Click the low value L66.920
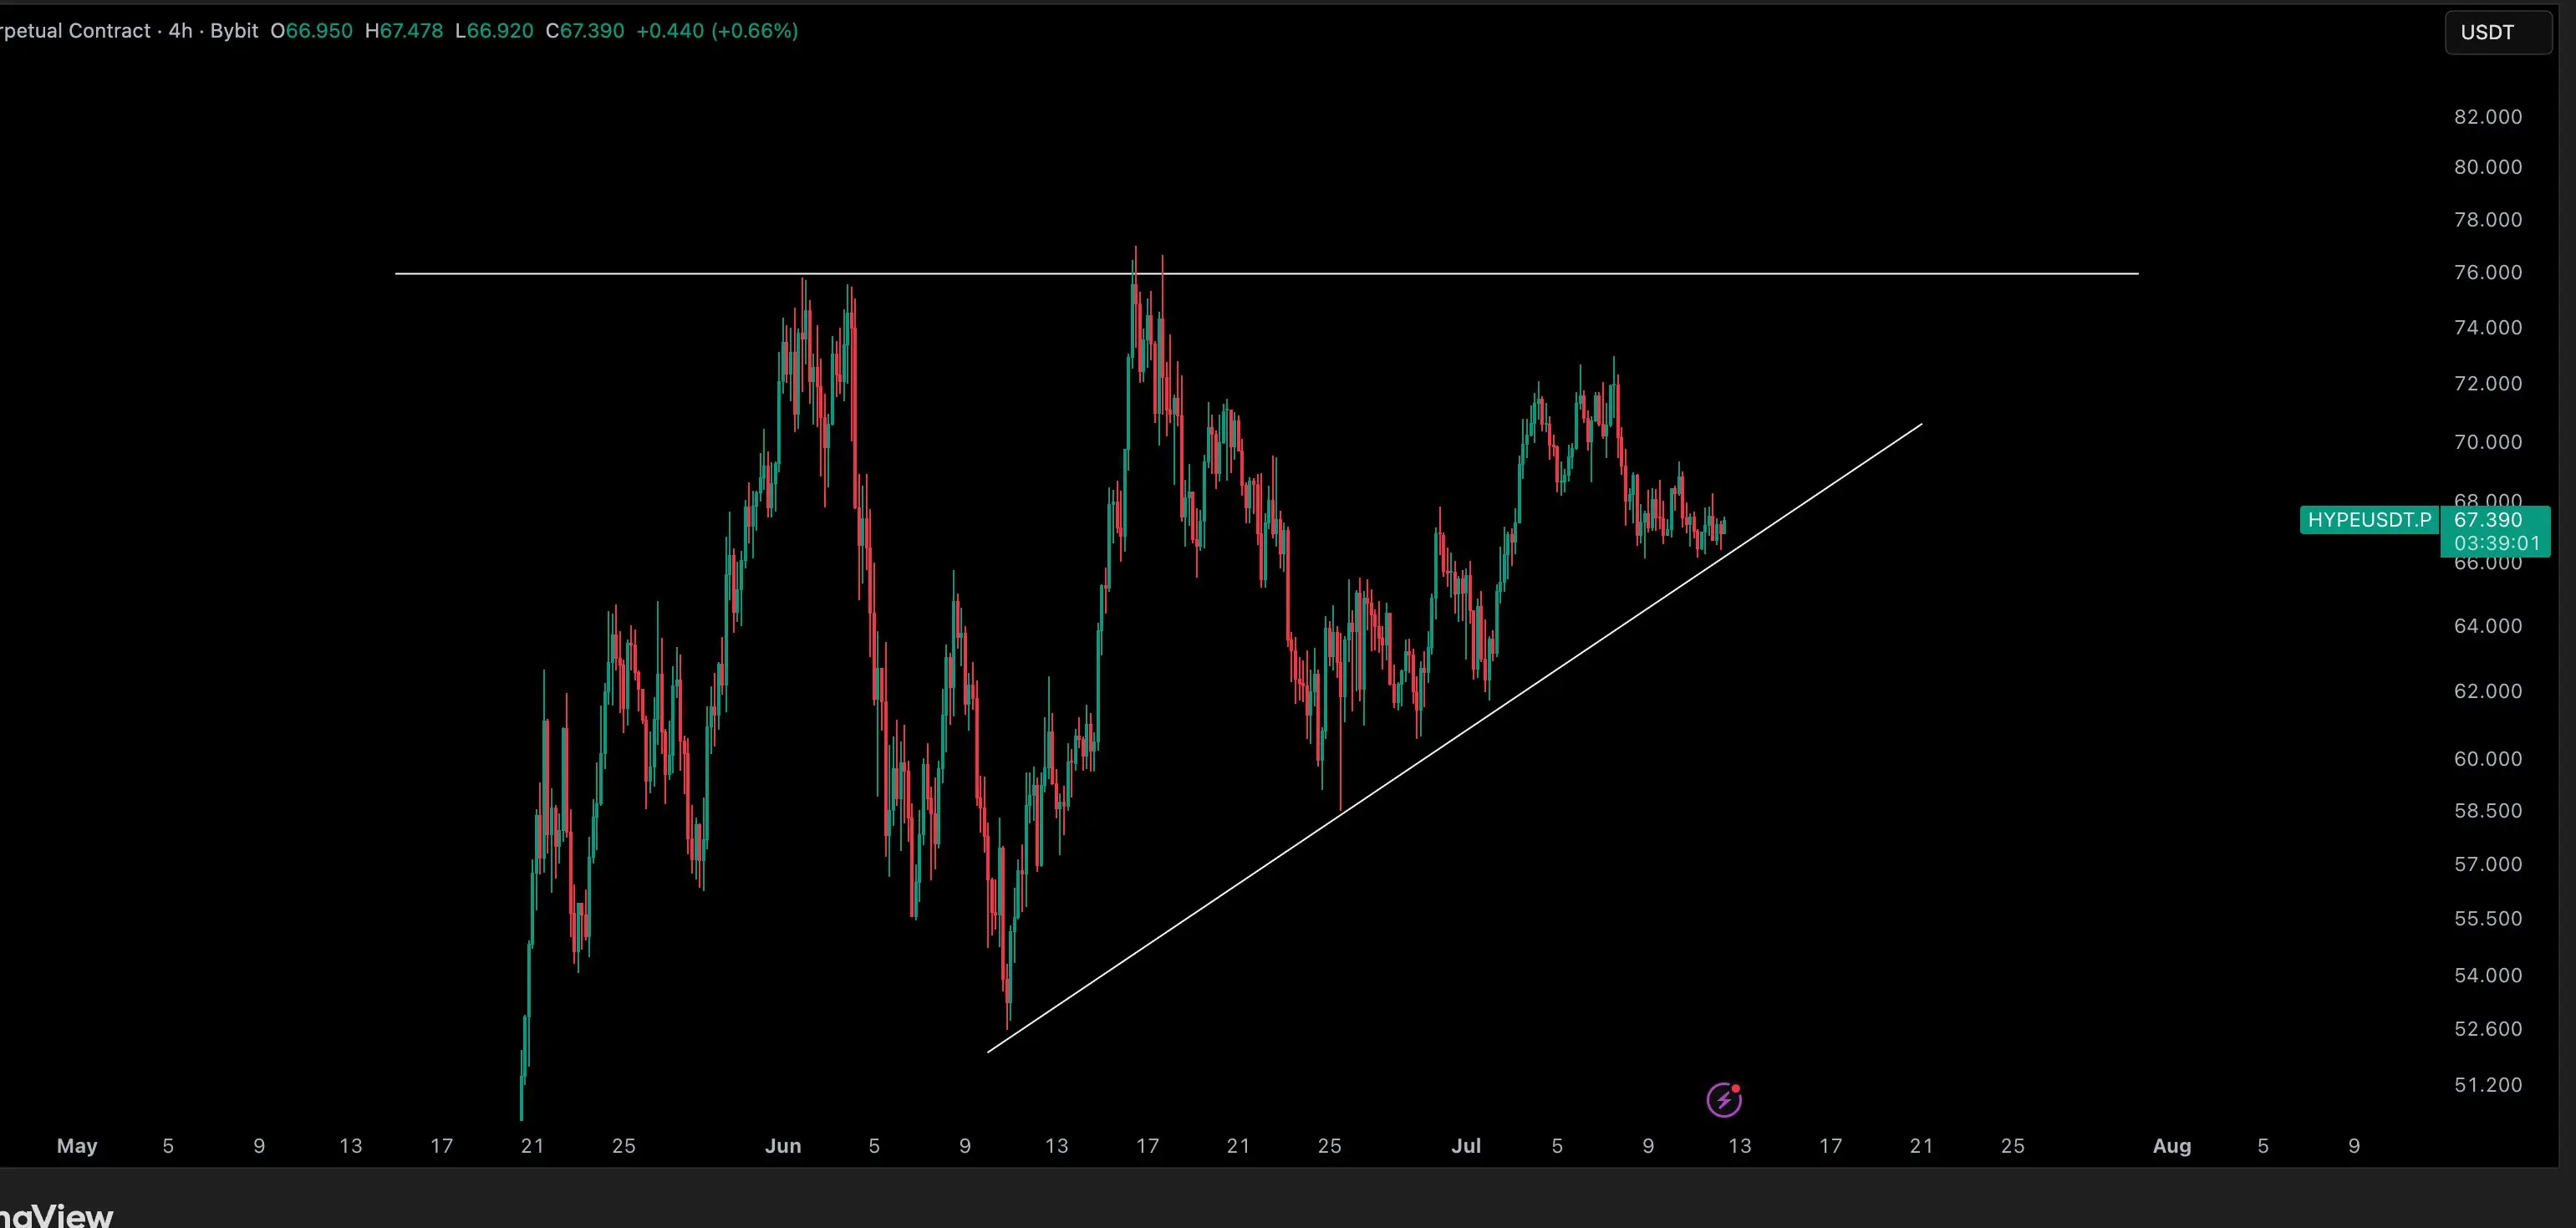Viewport: 2576px width, 1228px height. tap(494, 31)
